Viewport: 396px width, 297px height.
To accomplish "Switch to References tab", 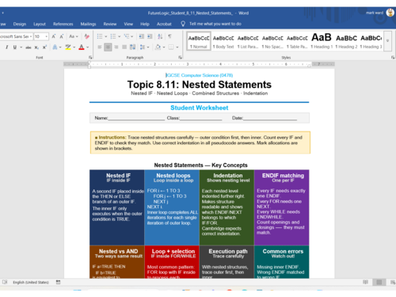I will (63, 24).
